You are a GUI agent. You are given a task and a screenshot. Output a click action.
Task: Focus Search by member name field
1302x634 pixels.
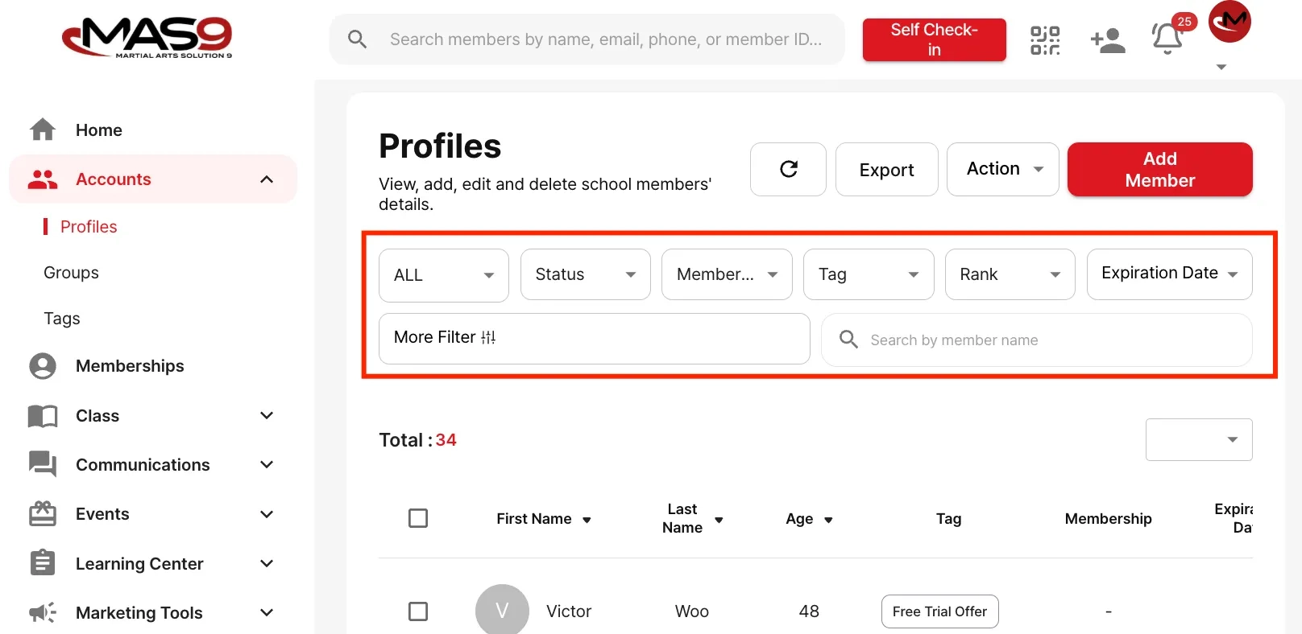pos(1036,340)
